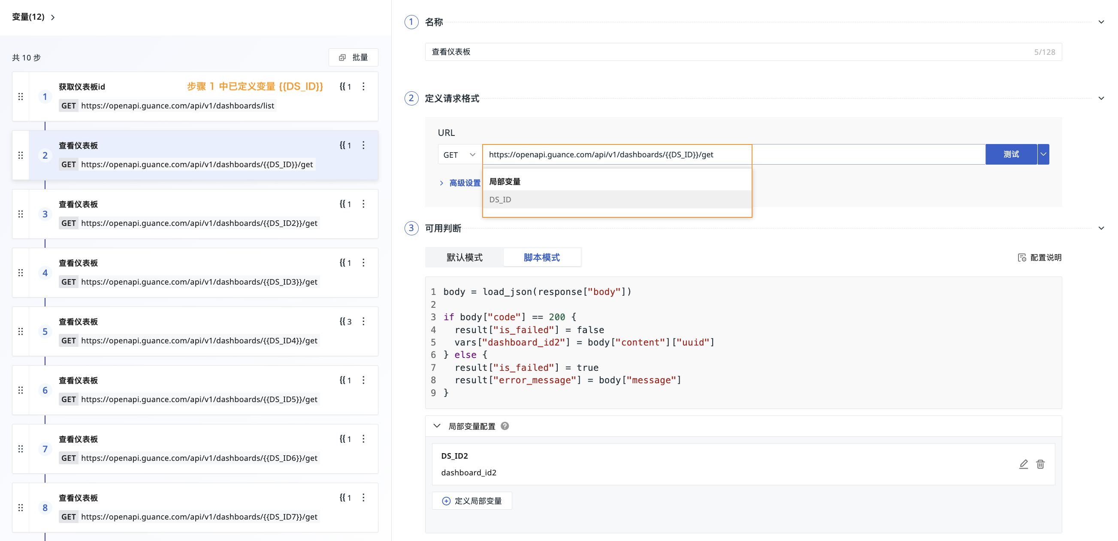Open the GET request method dropdown
1118x541 pixels.
459,155
